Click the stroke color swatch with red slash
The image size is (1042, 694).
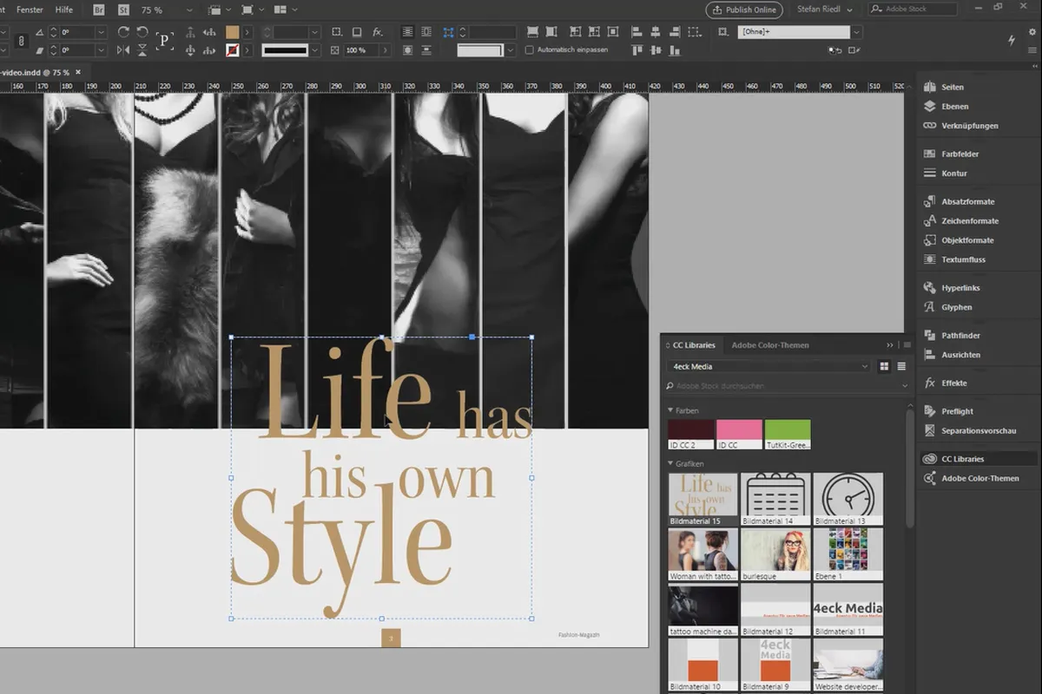[x=232, y=50]
